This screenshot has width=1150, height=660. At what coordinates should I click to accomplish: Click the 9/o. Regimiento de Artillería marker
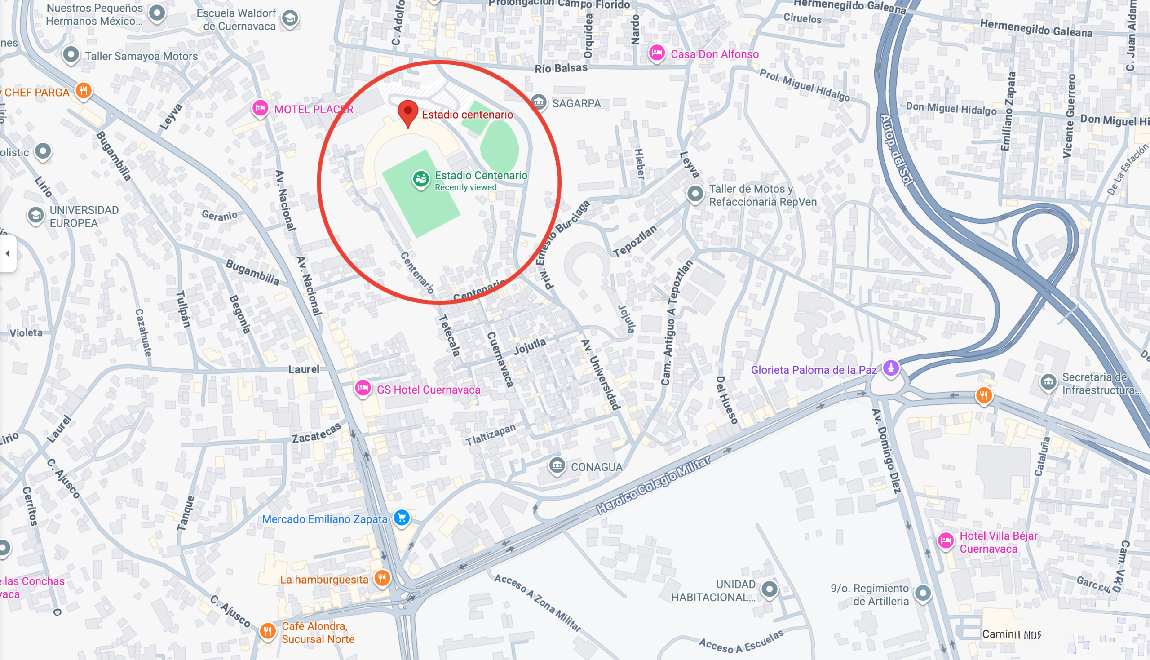[x=923, y=594]
